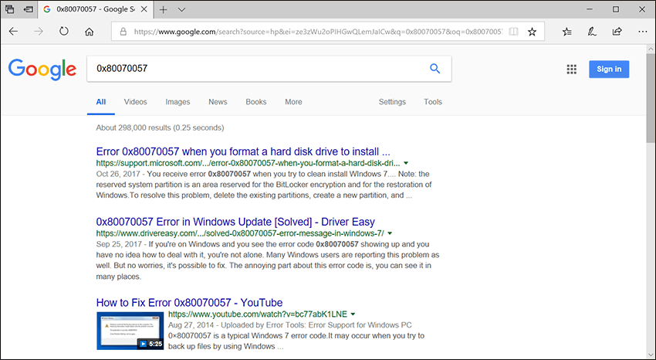Screen dimensions: 656x360
Task: Switch to Books results tab
Action: (x=256, y=102)
